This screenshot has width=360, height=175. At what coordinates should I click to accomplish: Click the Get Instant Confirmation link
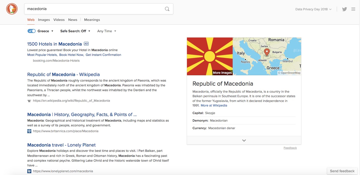tap(103, 55)
